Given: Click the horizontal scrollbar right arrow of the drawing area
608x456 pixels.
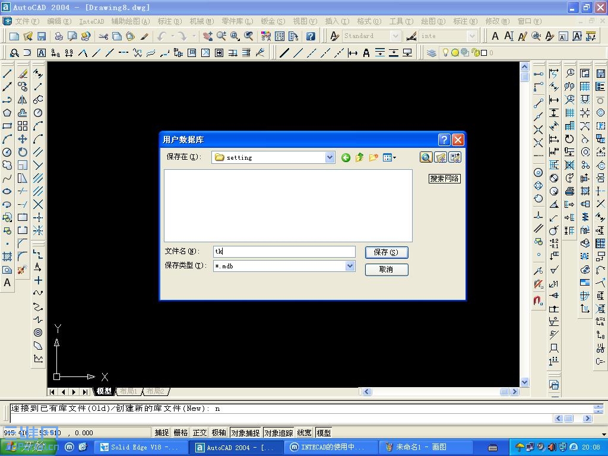Looking at the screenshot, I should pos(515,392).
